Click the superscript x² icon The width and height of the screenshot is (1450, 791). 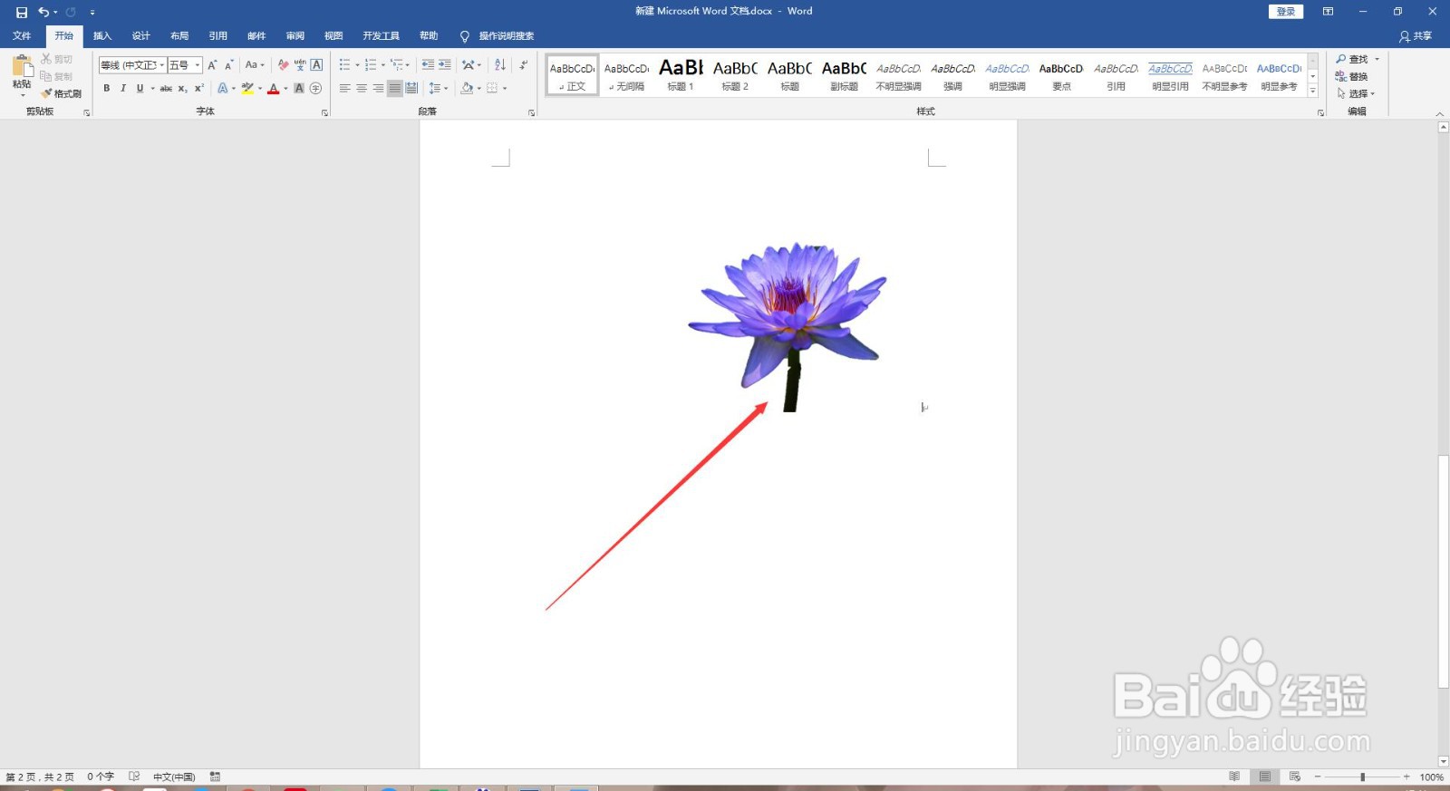tap(198, 89)
